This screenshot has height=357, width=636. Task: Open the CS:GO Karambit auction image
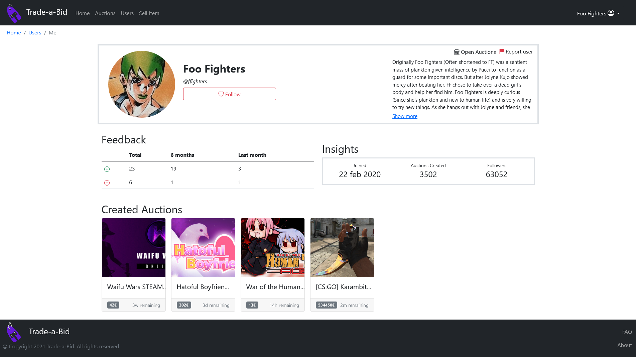[342, 248]
